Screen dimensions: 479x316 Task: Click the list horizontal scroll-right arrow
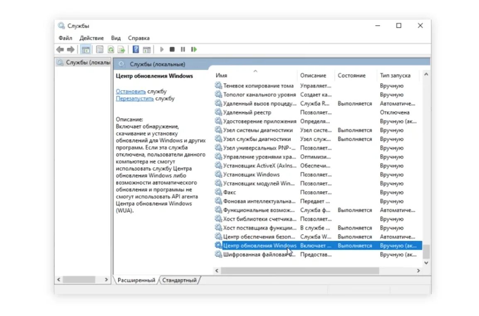click(418, 270)
